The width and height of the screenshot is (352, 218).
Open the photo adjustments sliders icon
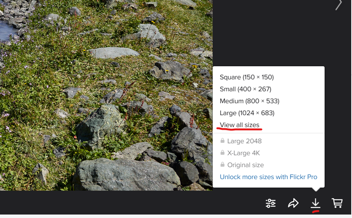(271, 203)
